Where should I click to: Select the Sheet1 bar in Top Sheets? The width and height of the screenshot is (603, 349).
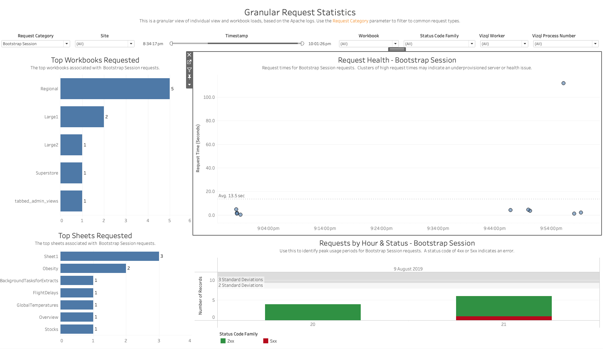[110, 256]
